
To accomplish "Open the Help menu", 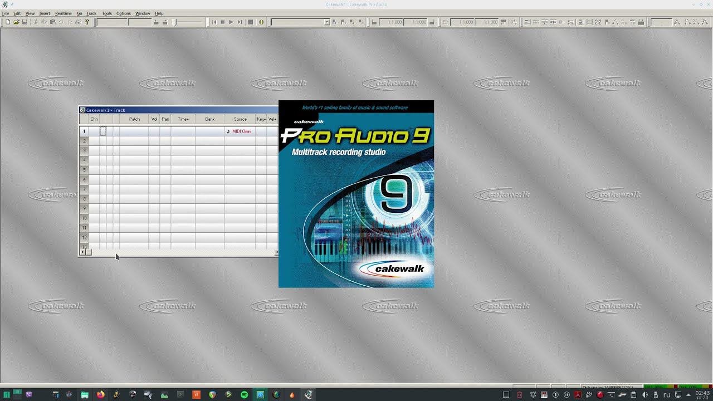I will point(159,13).
